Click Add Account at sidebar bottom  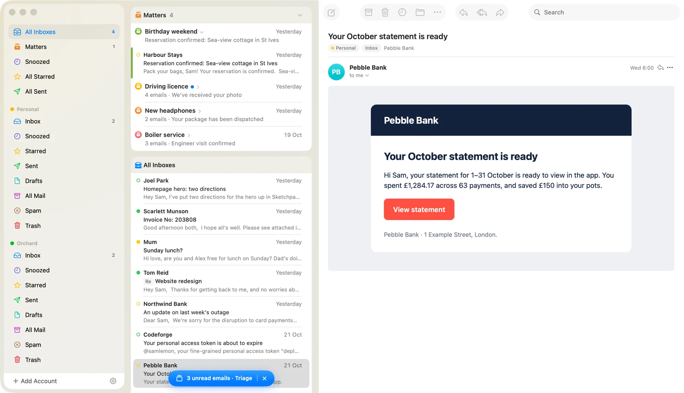click(x=35, y=381)
